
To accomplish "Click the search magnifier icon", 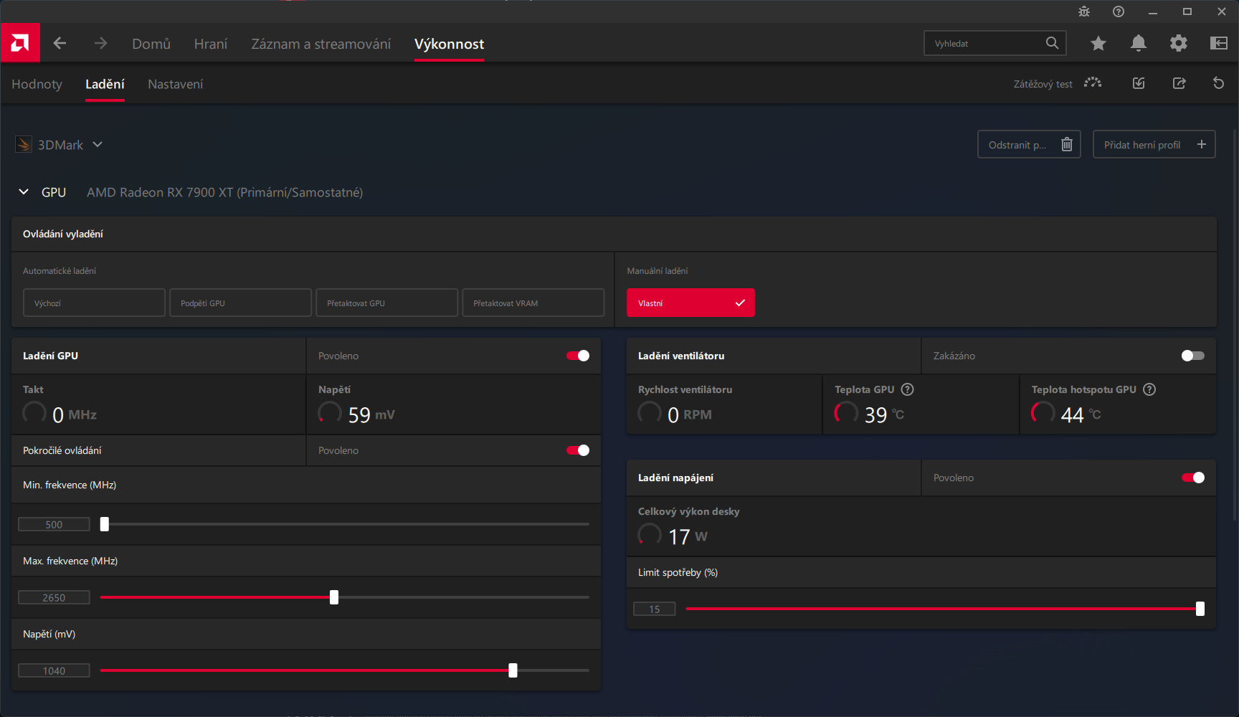I will click(x=1052, y=43).
